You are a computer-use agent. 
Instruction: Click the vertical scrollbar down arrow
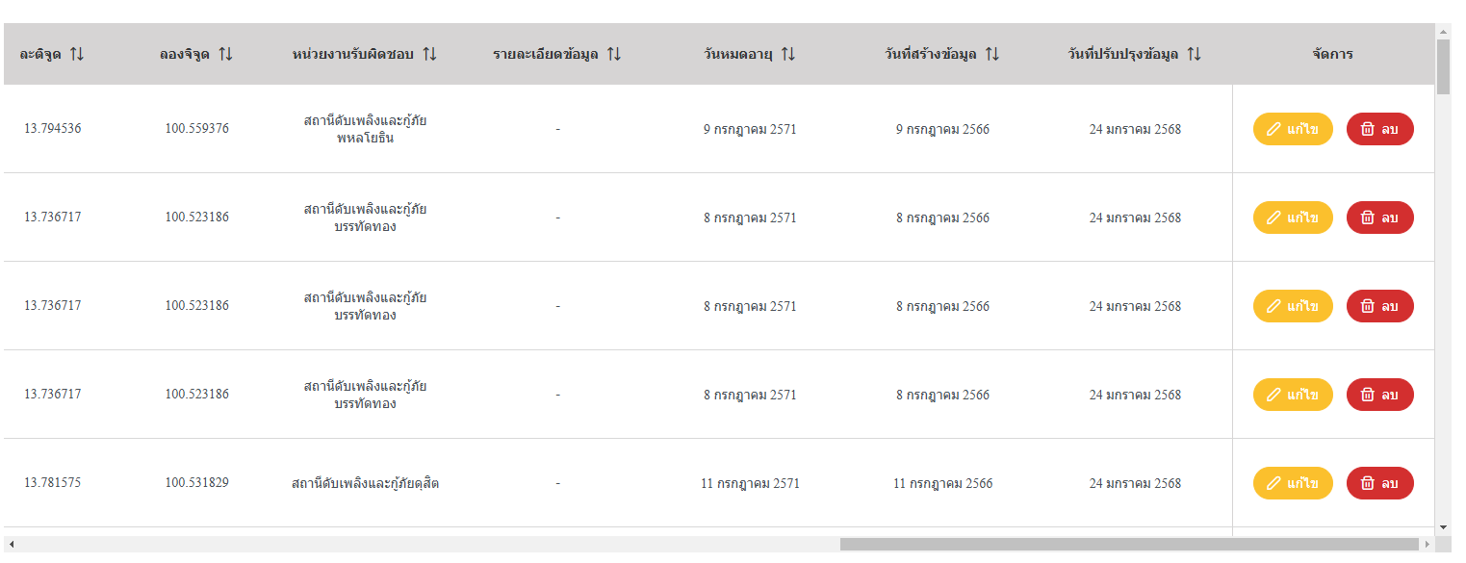1443,527
